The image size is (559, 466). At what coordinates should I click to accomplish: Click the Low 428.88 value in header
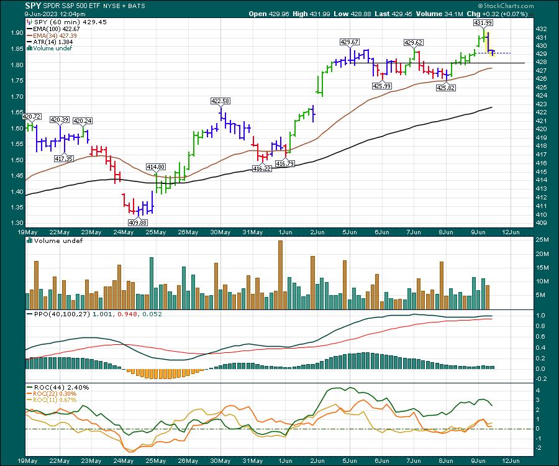[x=352, y=14]
